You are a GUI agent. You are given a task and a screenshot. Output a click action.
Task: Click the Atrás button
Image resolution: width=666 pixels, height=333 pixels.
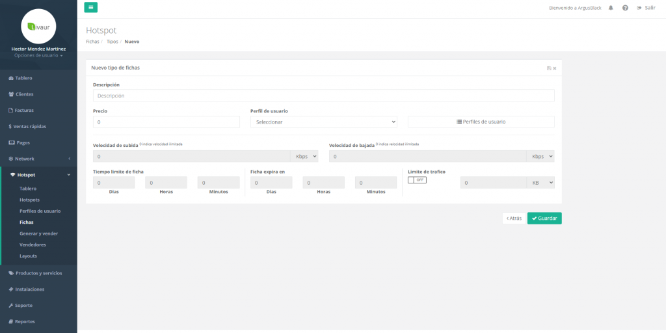tap(513, 219)
